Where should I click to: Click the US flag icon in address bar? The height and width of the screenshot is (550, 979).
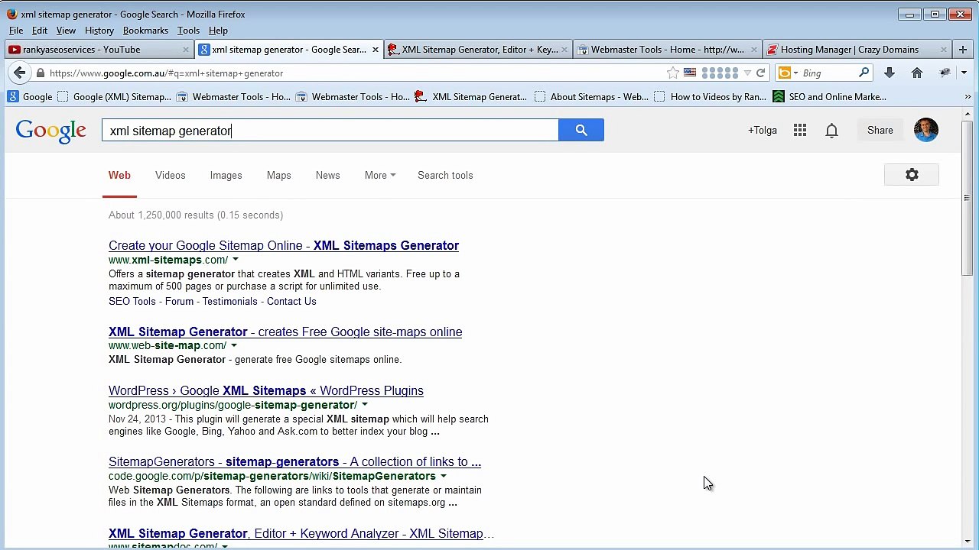point(690,73)
